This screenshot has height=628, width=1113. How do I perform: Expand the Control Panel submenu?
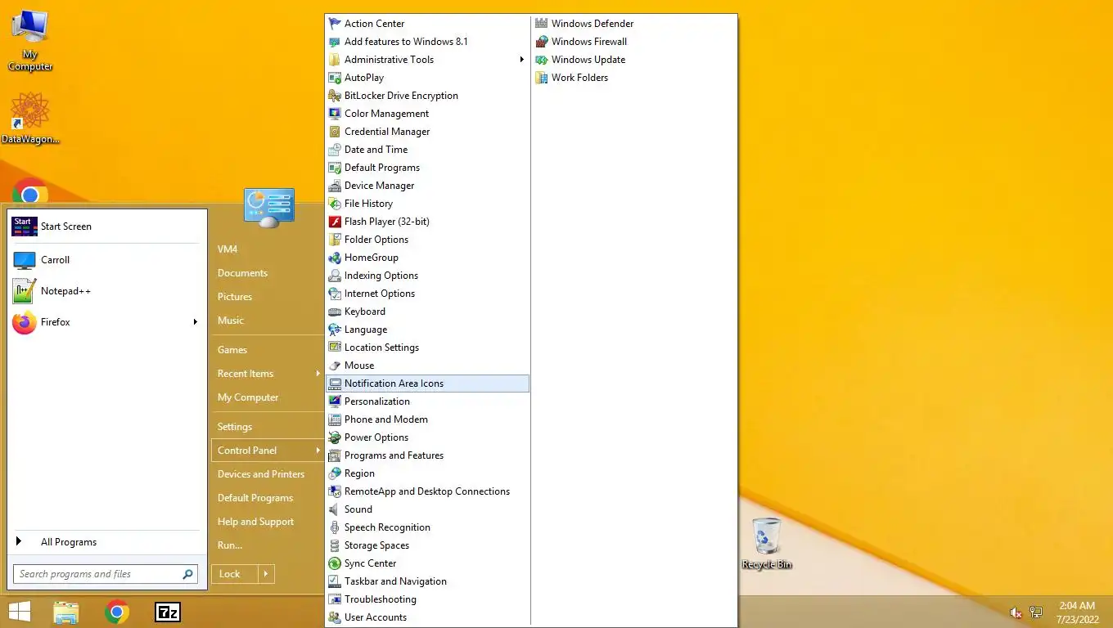267,451
